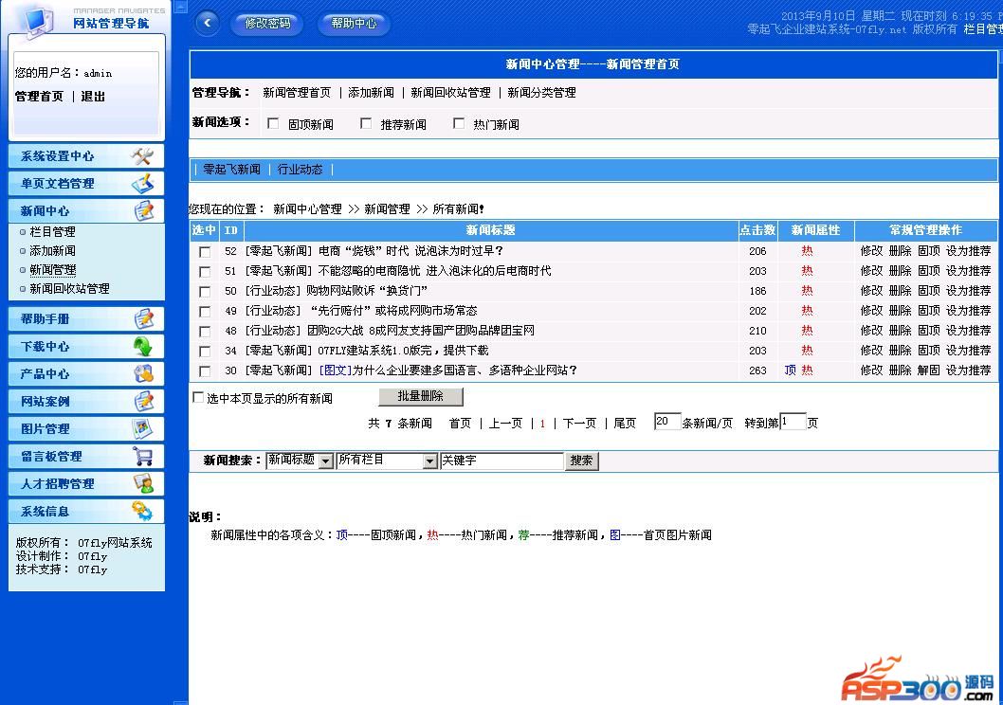The width and height of the screenshot is (1003, 705).
Task: Click the back arrow round button
Action: tap(207, 24)
